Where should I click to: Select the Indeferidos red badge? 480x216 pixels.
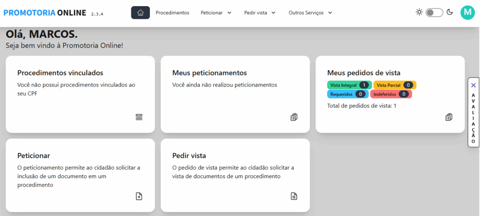point(391,94)
